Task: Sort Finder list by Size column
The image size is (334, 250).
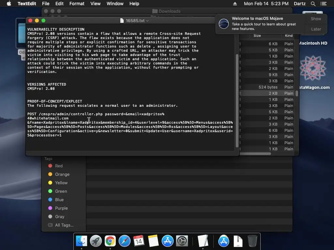Action: tap(257, 35)
